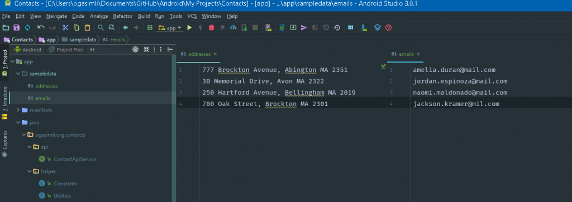This screenshot has height=202, width=572.
Task: Open the Tools menu
Action: (x=176, y=16)
